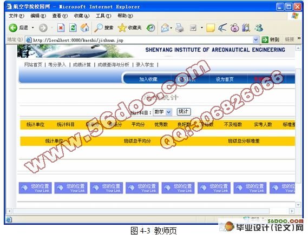Image resolution: width=308 pixels, height=235 pixels.
Task: Click page scrollbar down arrow
Action: pos(298,205)
